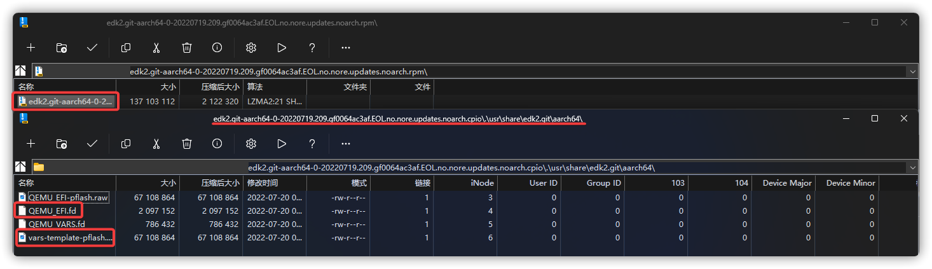Sort by 名称 column in the cpio window
This screenshot has height=269, width=932.
[64, 183]
